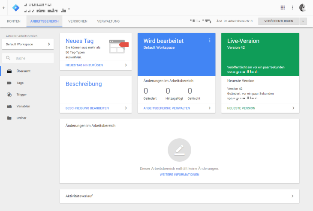Viewport: 313px width, 211px height.
Task: Click the chevron next to Arbeitsbereiche verwalten
Action: (x=210, y=108)
